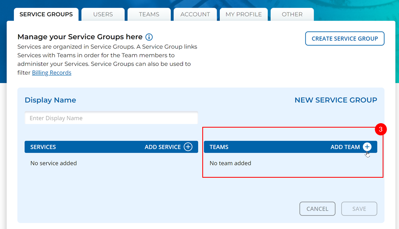
Task: Go to the Teams tab
Action: click(x=149, y=14)
